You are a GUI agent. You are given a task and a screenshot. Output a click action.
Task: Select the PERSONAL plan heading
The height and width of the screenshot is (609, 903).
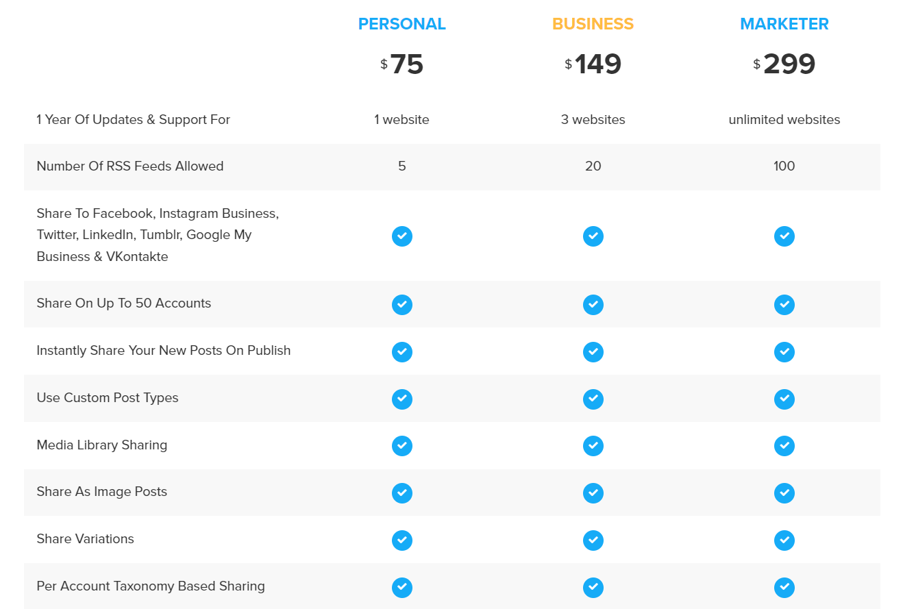point(402,24)
